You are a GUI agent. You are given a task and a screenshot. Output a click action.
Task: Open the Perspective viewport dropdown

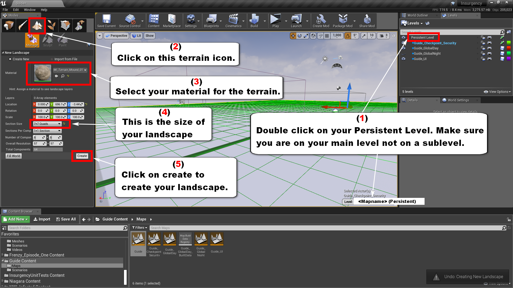[x=116, y=36]
